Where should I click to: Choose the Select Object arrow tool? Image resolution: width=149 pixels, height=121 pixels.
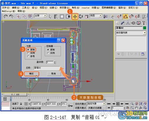(x=50, y=17)
